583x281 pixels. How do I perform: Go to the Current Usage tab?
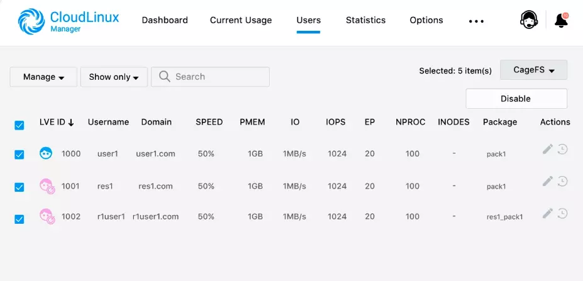click(241, 20)
